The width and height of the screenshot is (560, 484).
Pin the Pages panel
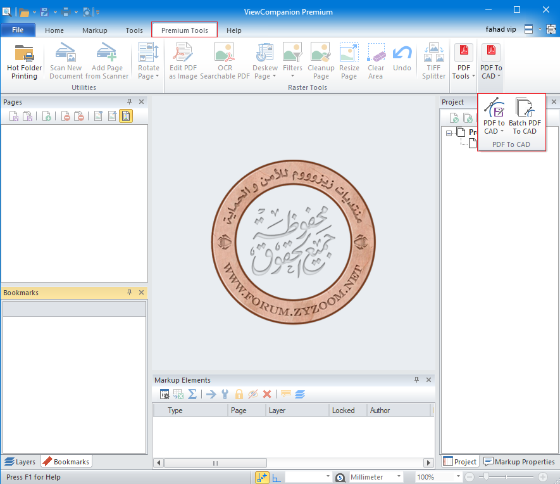(x=129, y=101)
